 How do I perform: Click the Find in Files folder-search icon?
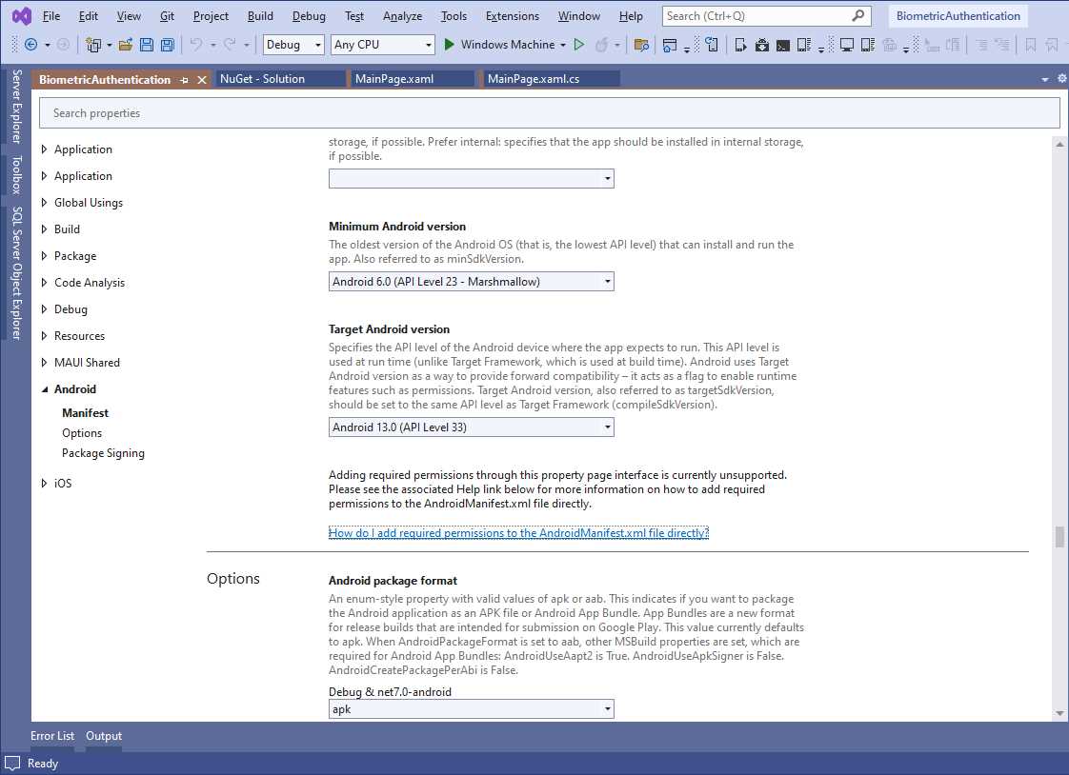pos(641,45)
